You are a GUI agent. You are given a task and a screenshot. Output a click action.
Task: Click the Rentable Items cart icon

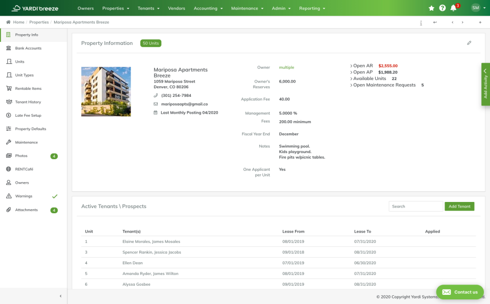(x=9, y=88)
